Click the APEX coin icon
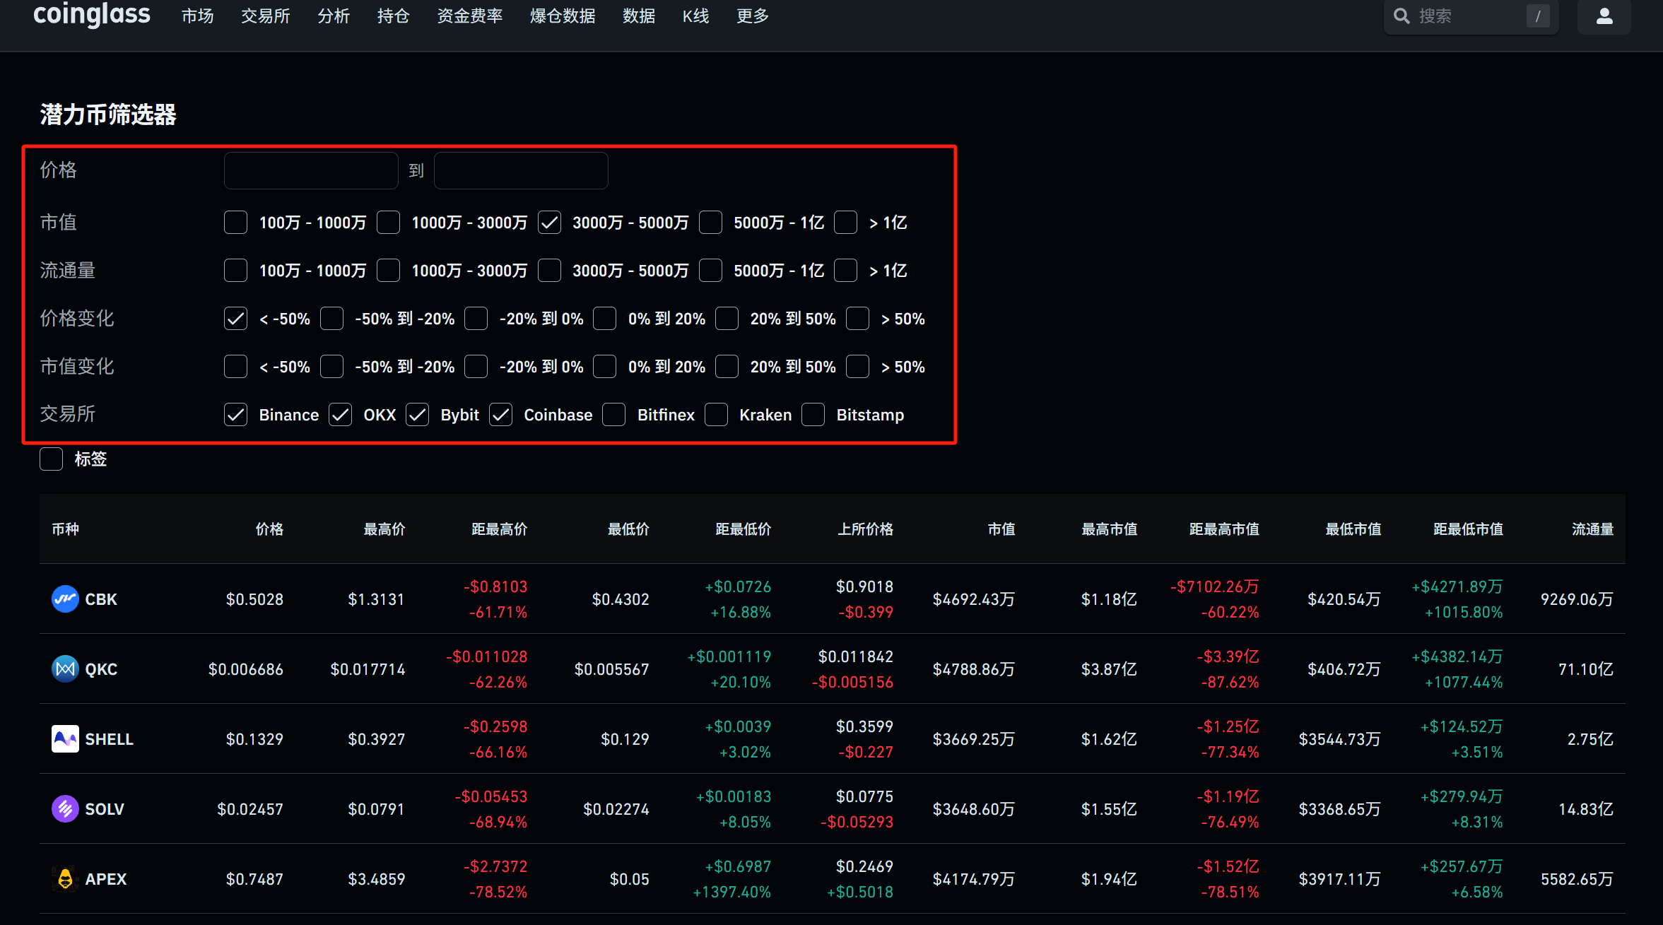Screen dimensions: 1663x925 click(65, 879)
